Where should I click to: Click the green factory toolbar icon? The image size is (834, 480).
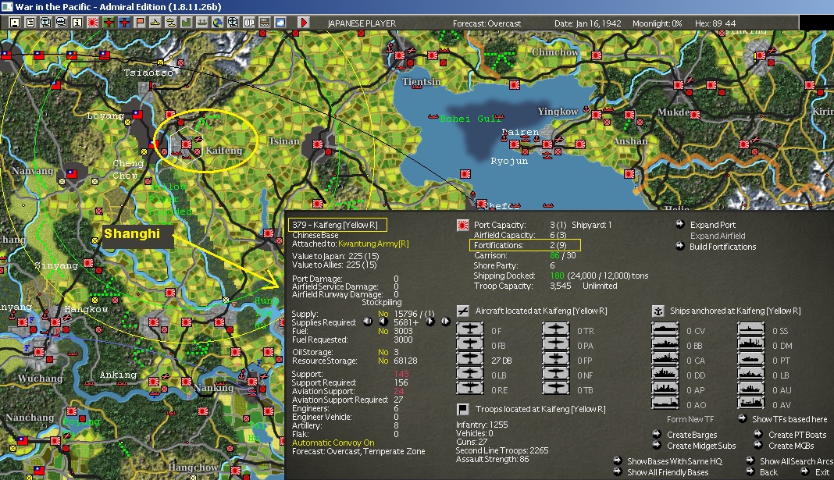[186, 23]
